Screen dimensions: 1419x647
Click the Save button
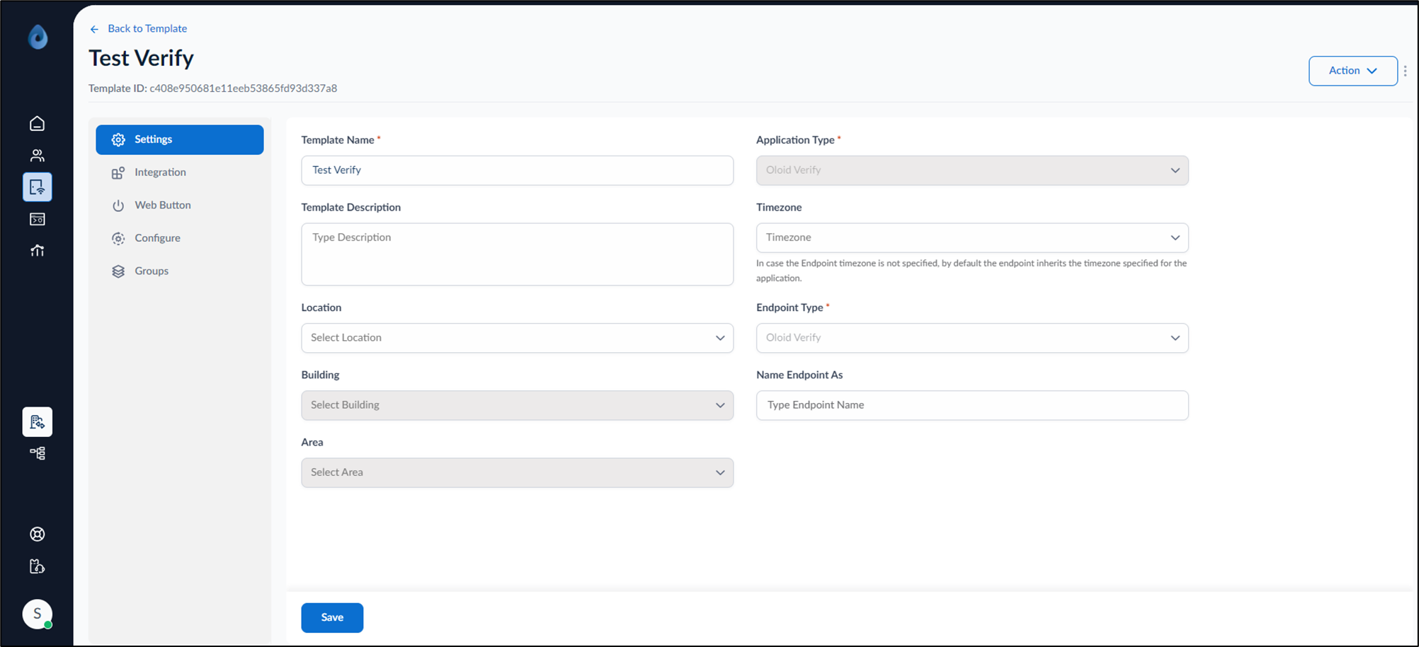[x=332, y=617]
